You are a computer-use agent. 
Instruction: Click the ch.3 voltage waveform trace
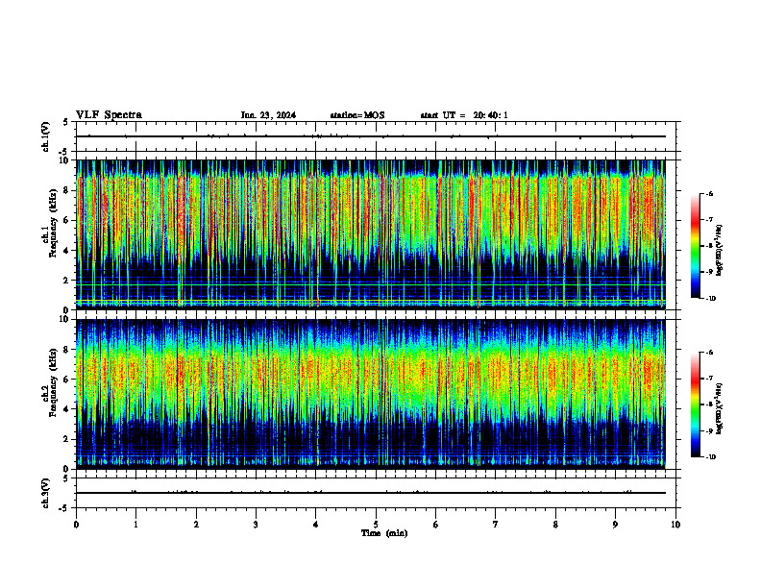pyautogui.click(x=371, y=493)
